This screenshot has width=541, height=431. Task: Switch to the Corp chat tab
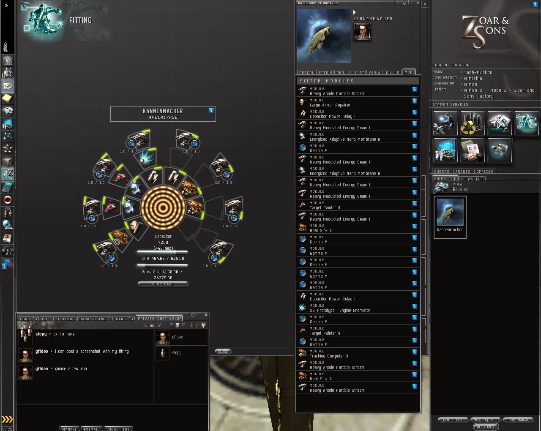(29, 319)
